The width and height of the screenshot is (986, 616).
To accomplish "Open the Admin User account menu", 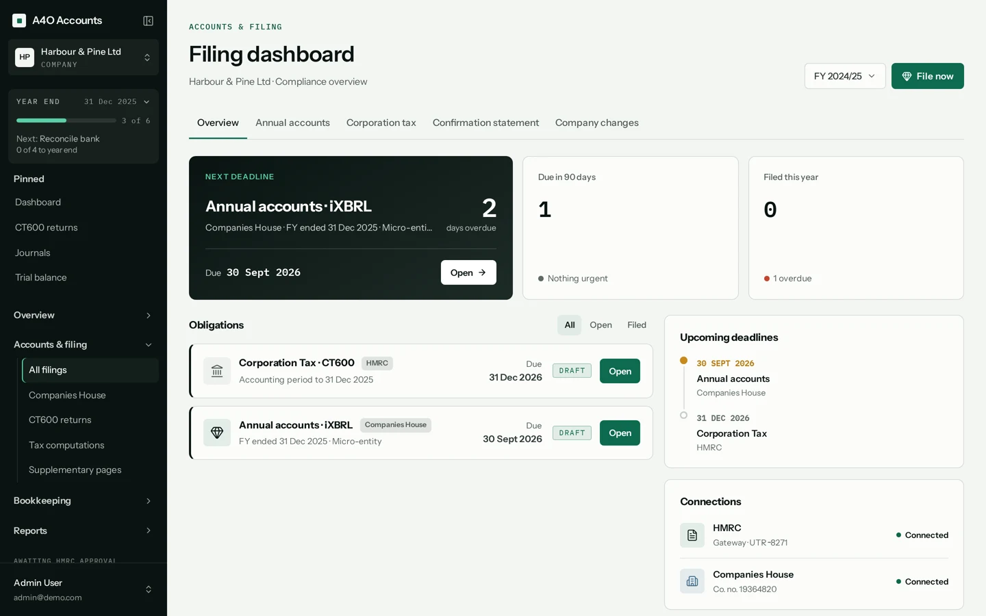I will 84,589.
